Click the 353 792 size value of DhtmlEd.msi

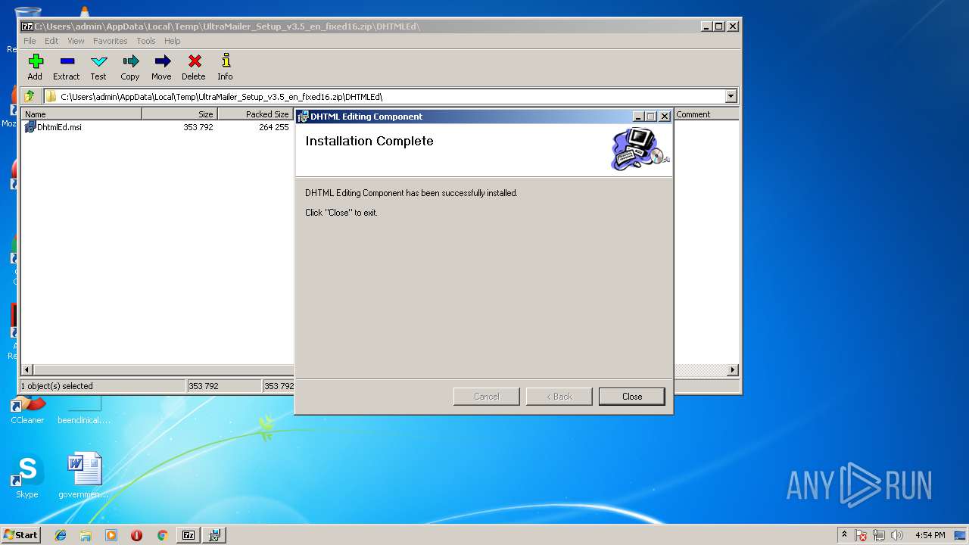pos(198,127)
